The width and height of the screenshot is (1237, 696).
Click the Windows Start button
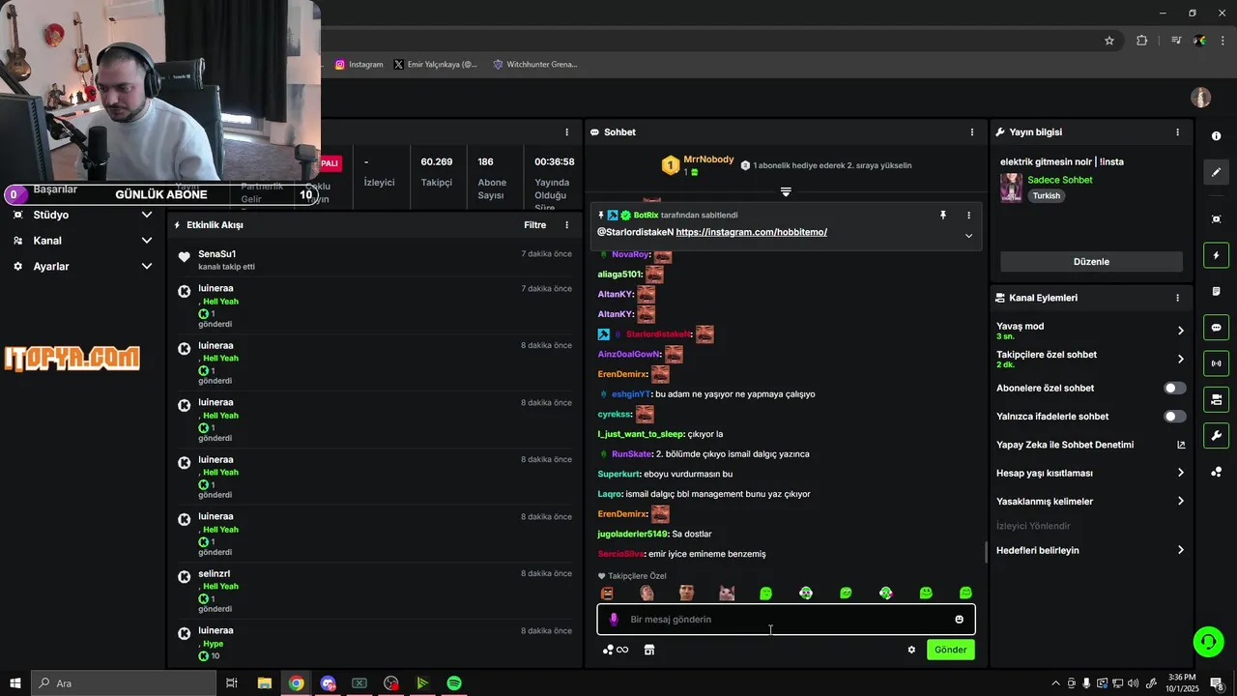pyautogui.click(x=14, y=682)
